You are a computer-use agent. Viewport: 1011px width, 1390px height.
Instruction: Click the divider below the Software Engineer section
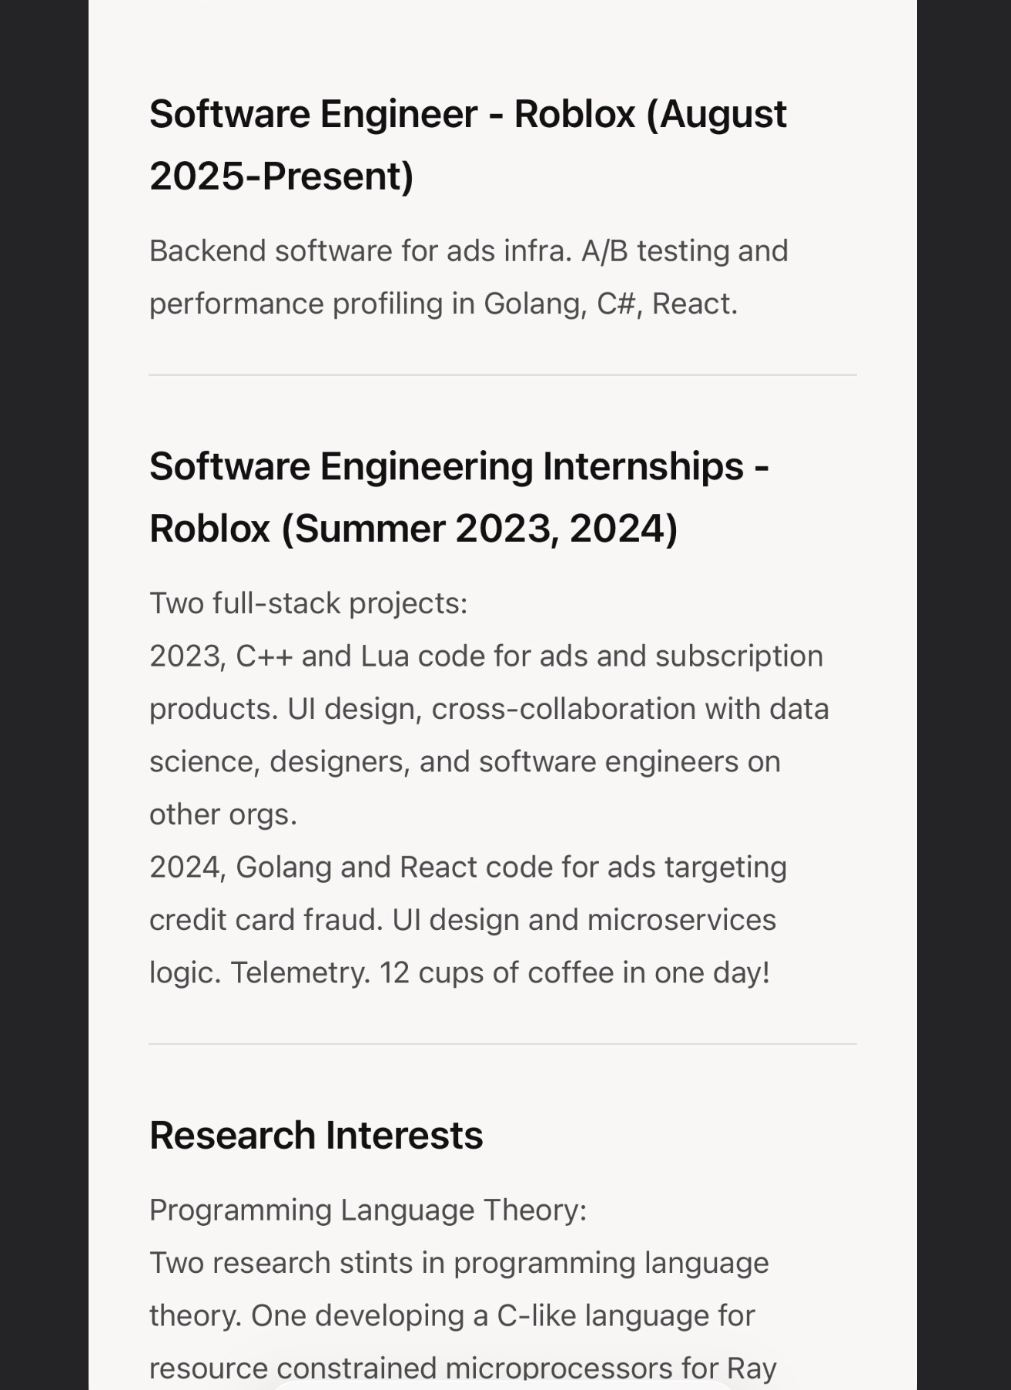tap(503, 375)
